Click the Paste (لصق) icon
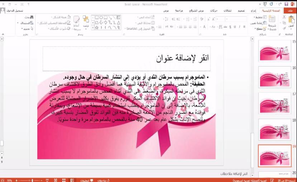The width and height of the screenshot is (297, 182). point(290,22)
